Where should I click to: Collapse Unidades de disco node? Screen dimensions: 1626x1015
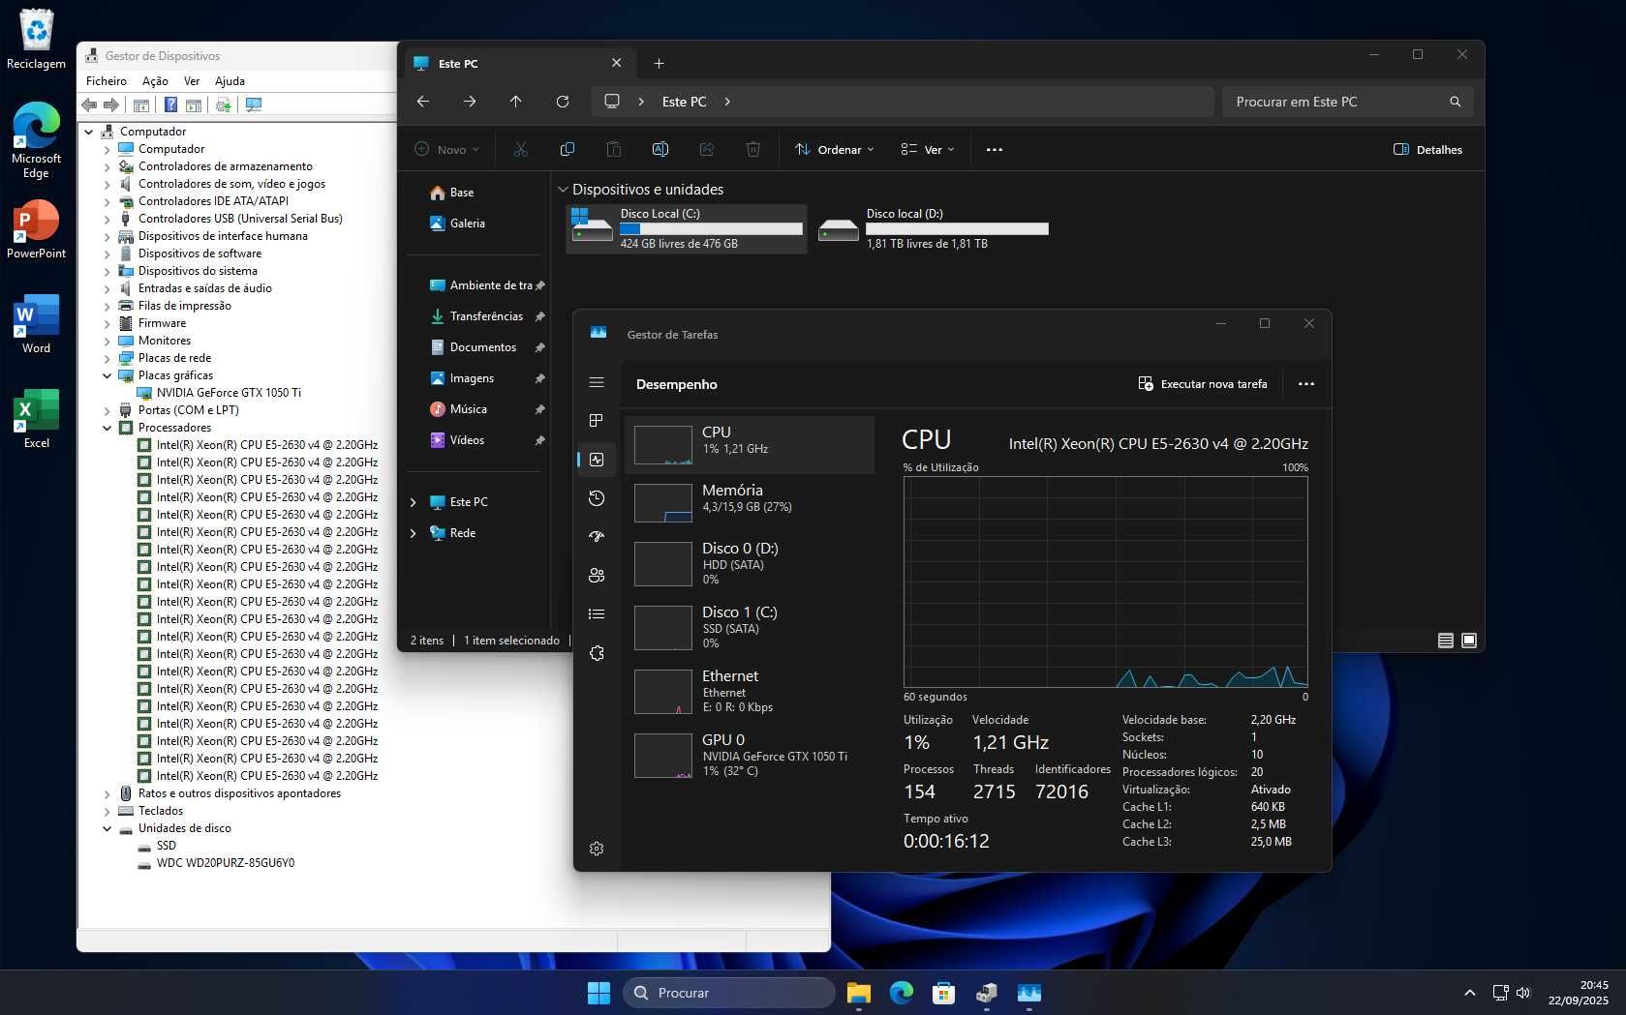click(107, 828)
